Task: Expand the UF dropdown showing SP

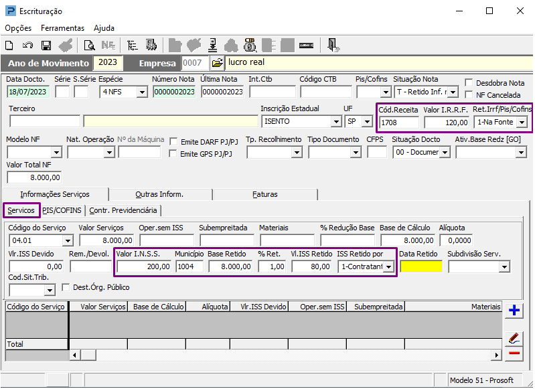Action: [x=367, y=122]
